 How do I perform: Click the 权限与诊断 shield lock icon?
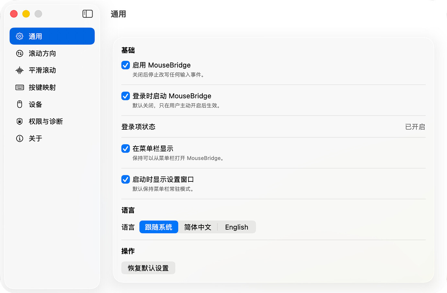pos(20,121)
